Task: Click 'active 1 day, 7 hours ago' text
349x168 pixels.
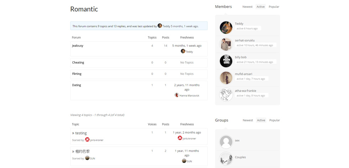Action: [x=251, y=79]
